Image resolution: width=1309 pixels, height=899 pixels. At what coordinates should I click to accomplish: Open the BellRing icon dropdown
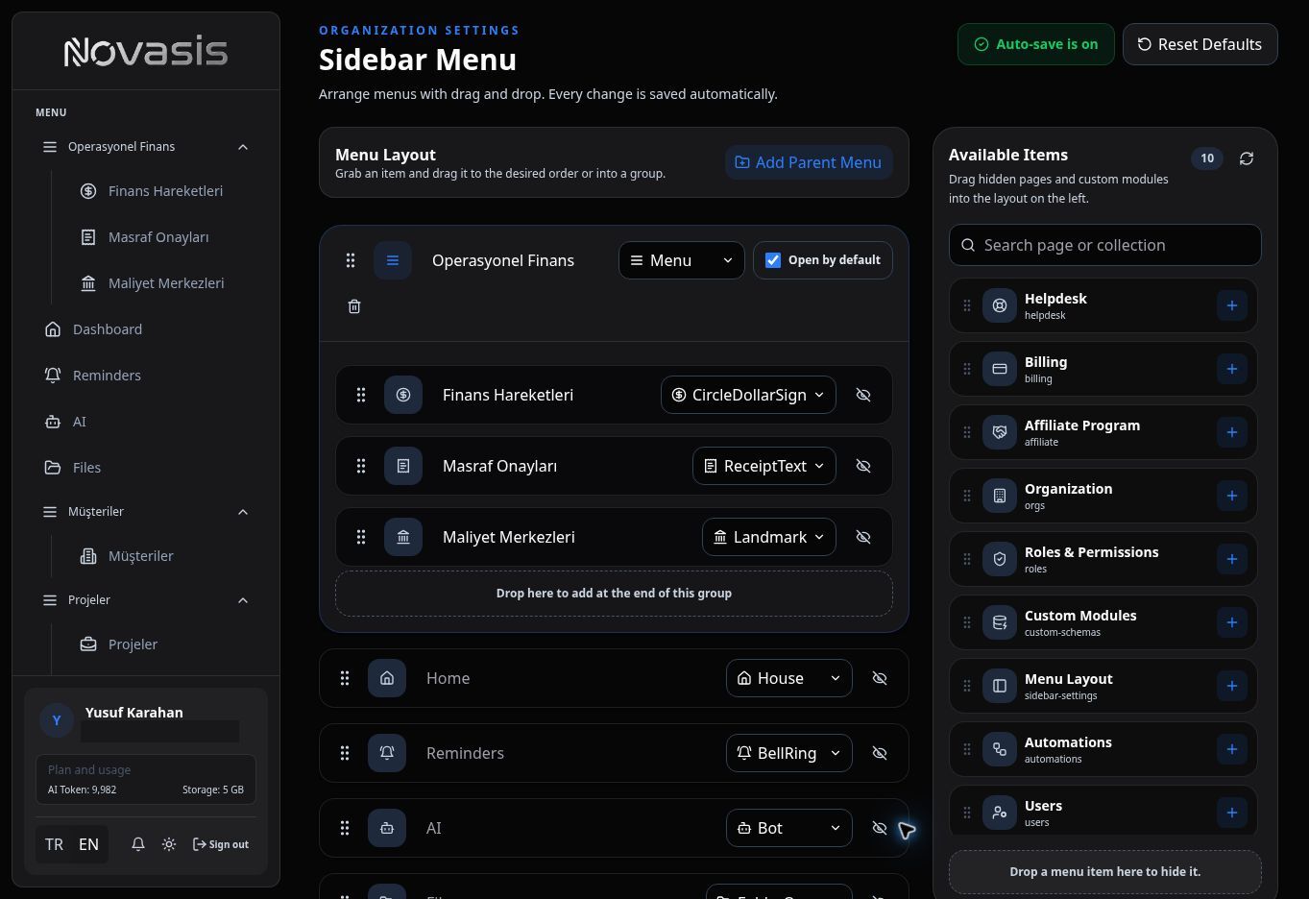click(789, 753)
